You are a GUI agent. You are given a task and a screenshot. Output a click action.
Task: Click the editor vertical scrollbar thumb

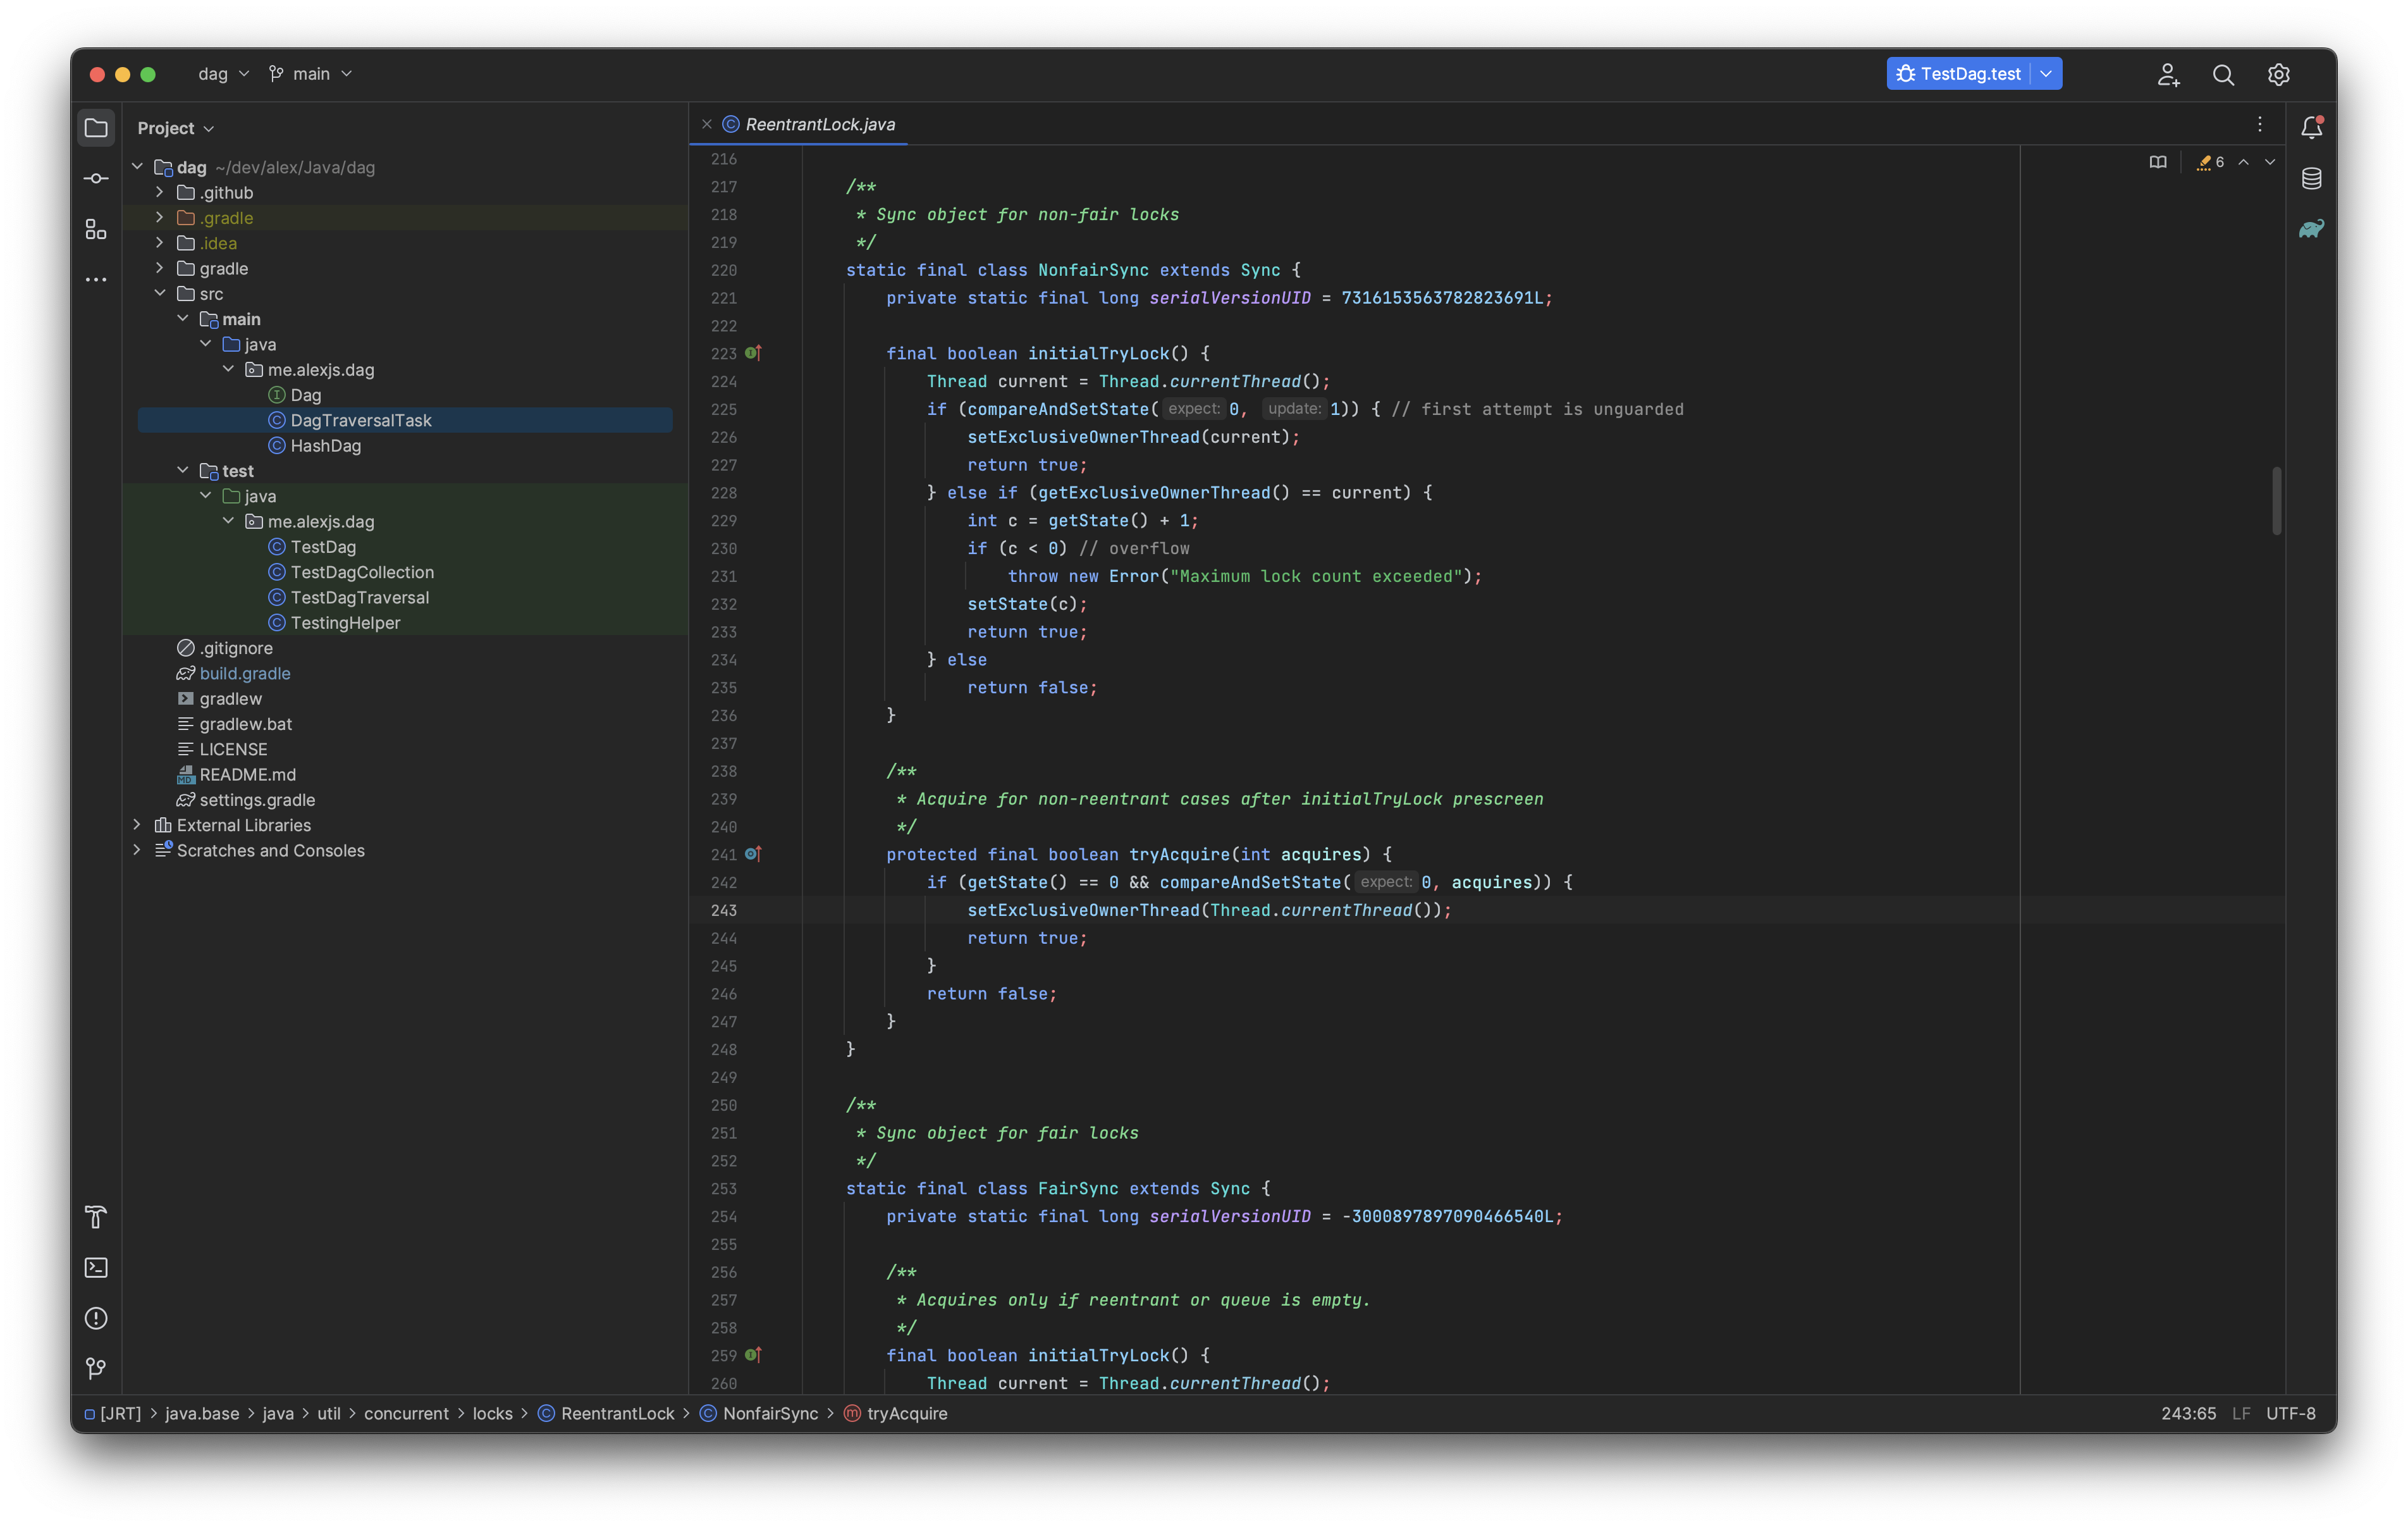2276,500
